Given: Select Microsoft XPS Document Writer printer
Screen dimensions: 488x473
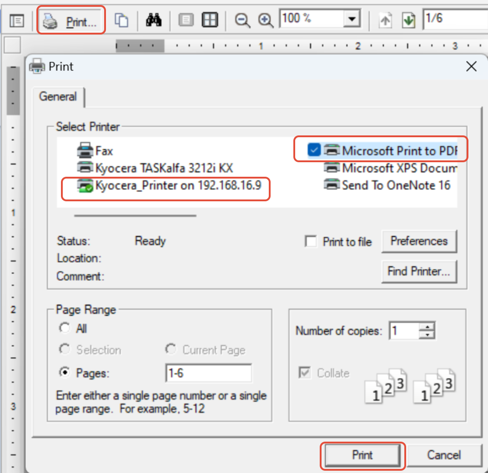Looking at the screenshot, I should 391,168.
